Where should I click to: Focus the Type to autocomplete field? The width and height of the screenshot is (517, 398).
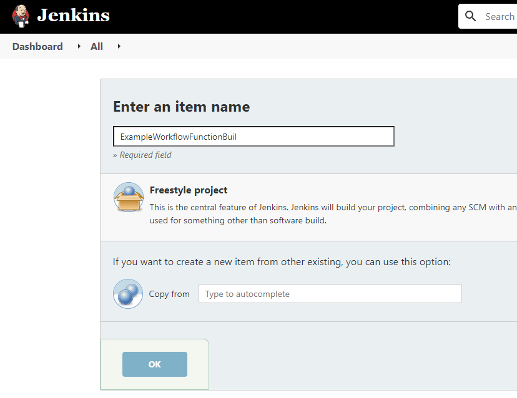[x=330, y=294]
